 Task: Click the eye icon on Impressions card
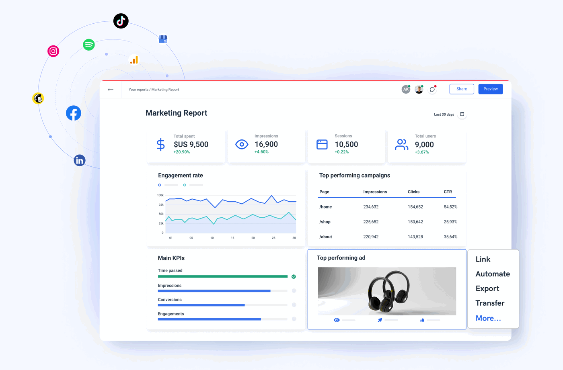point(241,144)
